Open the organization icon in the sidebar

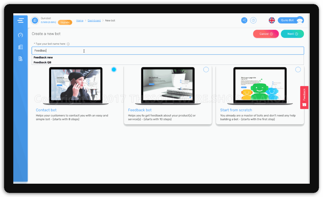[20, 47]
